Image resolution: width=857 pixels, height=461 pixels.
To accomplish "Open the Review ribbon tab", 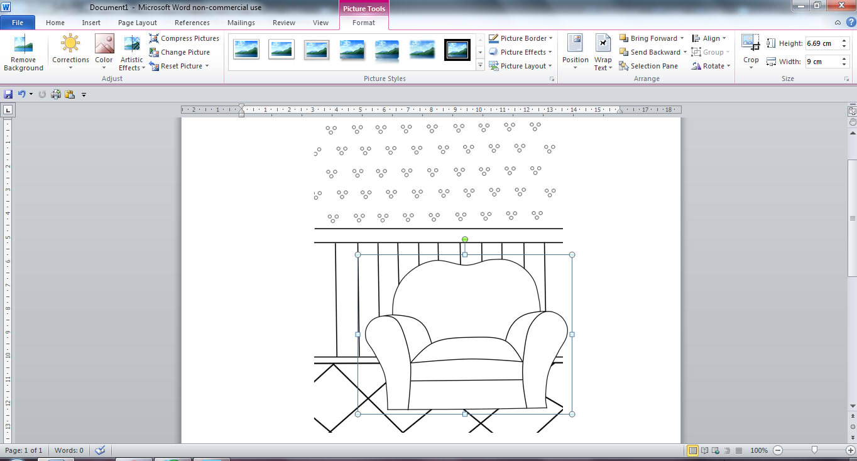I will (283, 22).
